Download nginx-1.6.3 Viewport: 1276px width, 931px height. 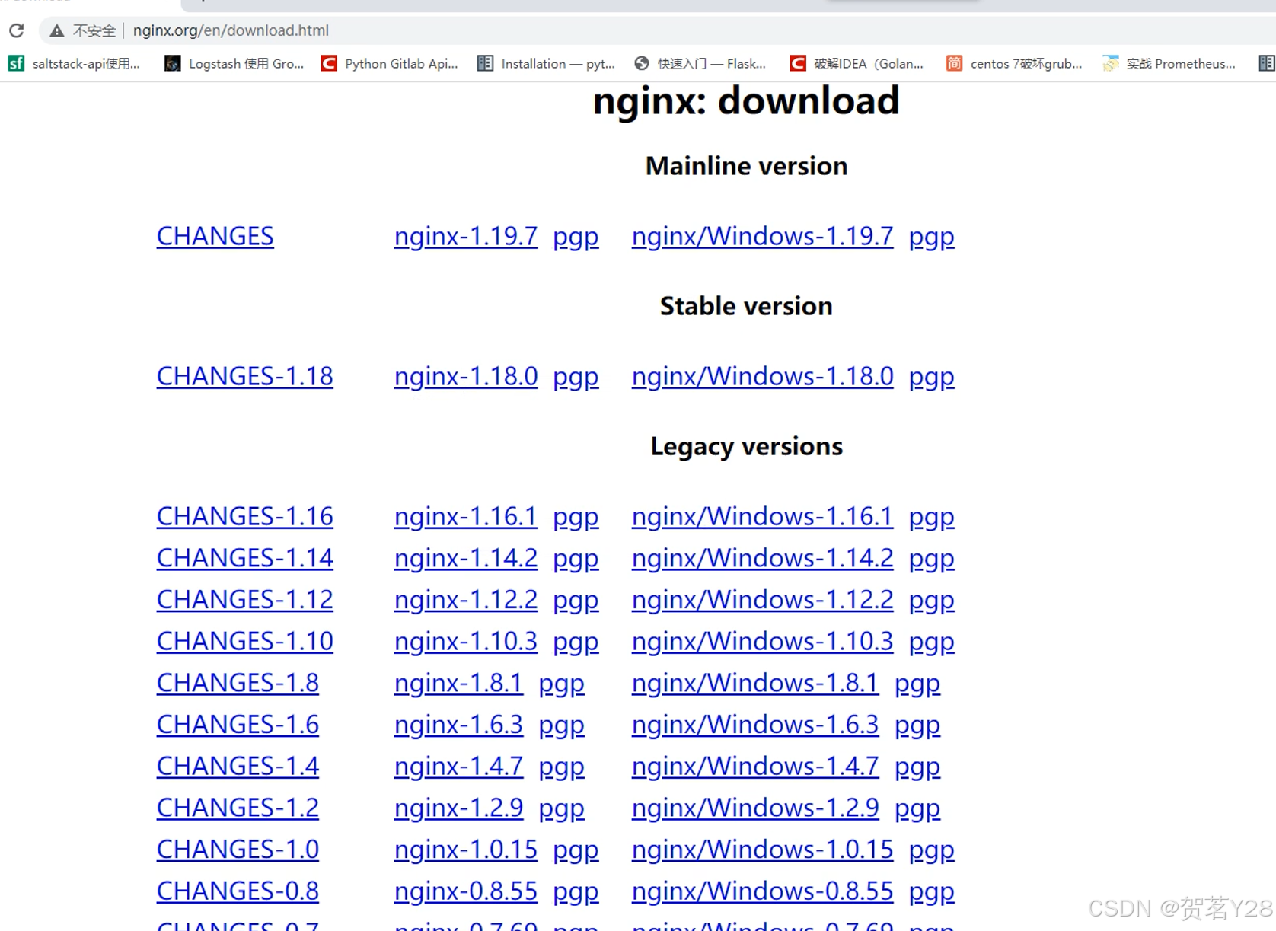458,725
